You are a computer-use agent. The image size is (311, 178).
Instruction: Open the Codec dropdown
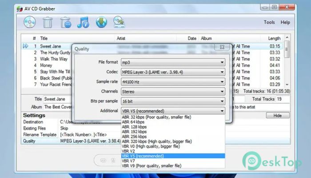pos(173,72)
